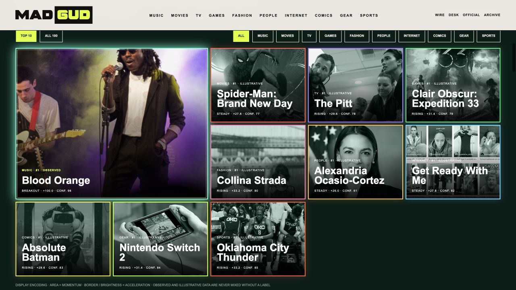Visit the Desk link in the header
516x290 pixels.
click(454, 15)
